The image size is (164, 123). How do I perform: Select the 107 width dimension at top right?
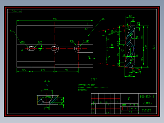point(130,16)
